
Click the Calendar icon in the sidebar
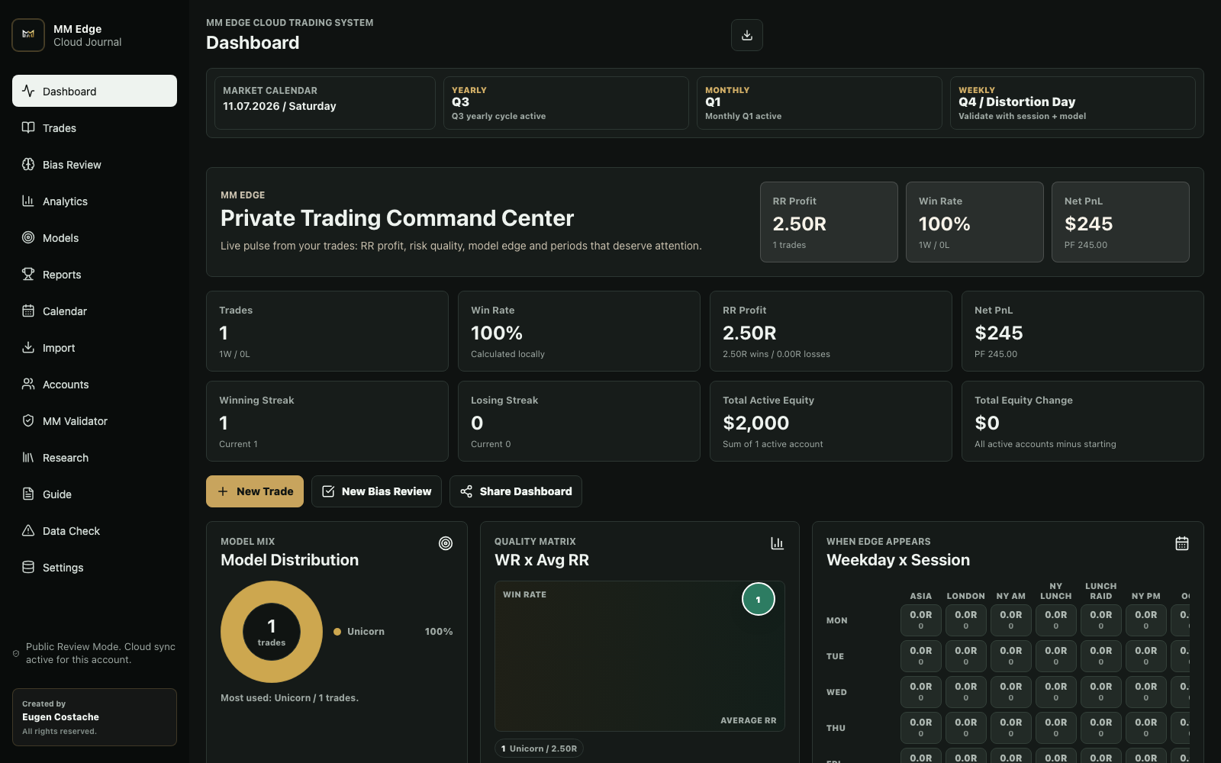click(28, 311)
